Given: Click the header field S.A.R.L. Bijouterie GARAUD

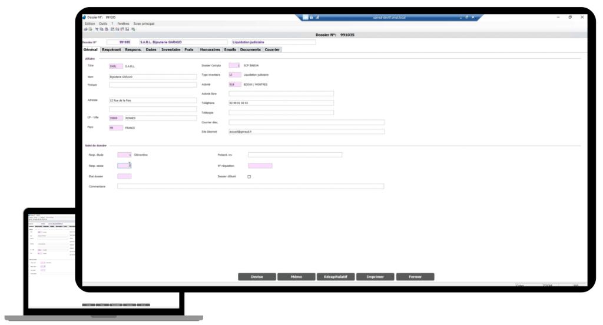Looking at the screenshot, I should (184, 42).
